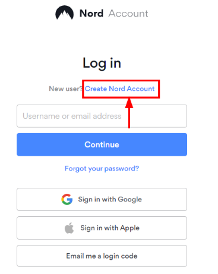Click the Google G logo icon
Viewport: 218px width, 274px height.
coord(67,199)
